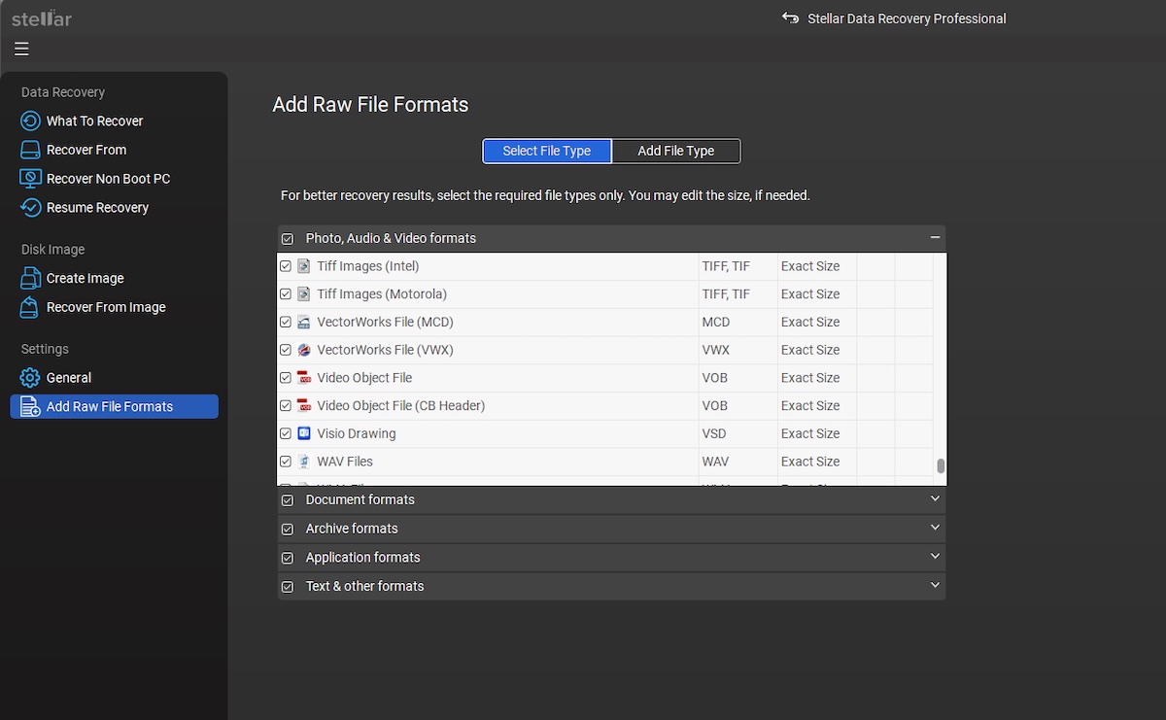Expand the Text & other formats chevron
This screenshot has height=720, width=1166.
coord(935,585)
